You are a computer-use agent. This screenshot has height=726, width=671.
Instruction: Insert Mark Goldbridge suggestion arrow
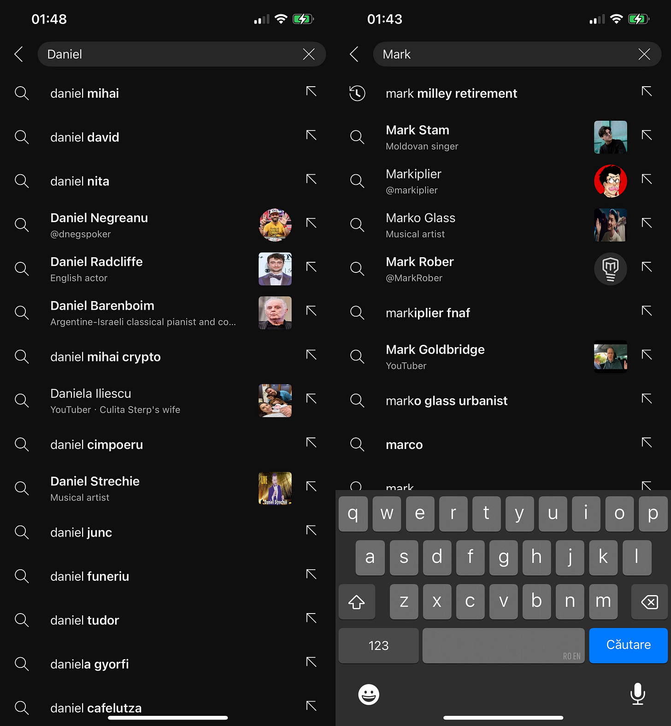point(647,354)
